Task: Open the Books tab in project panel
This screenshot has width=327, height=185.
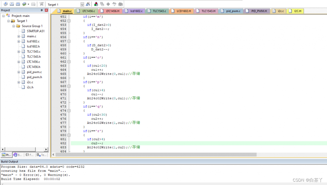Action: [18, 155]
